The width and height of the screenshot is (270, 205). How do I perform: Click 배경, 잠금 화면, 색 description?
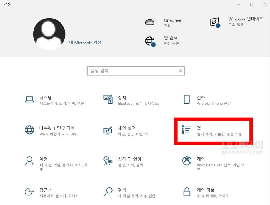[x=133, y=134]
